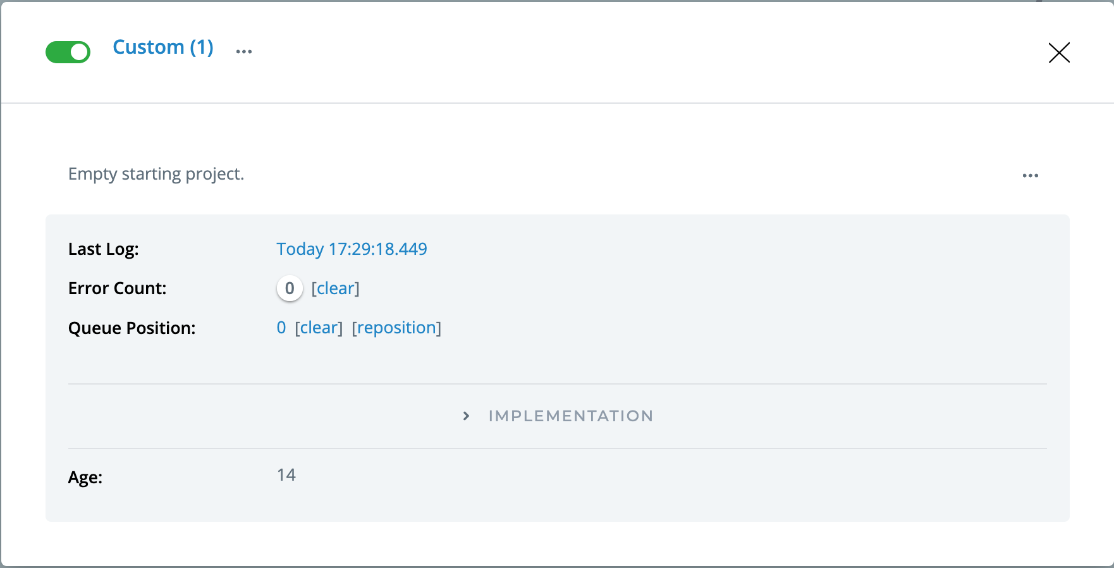Open the Last Log timestamp link
This screenshot has height=568, width=1114.
coord(352,249)
